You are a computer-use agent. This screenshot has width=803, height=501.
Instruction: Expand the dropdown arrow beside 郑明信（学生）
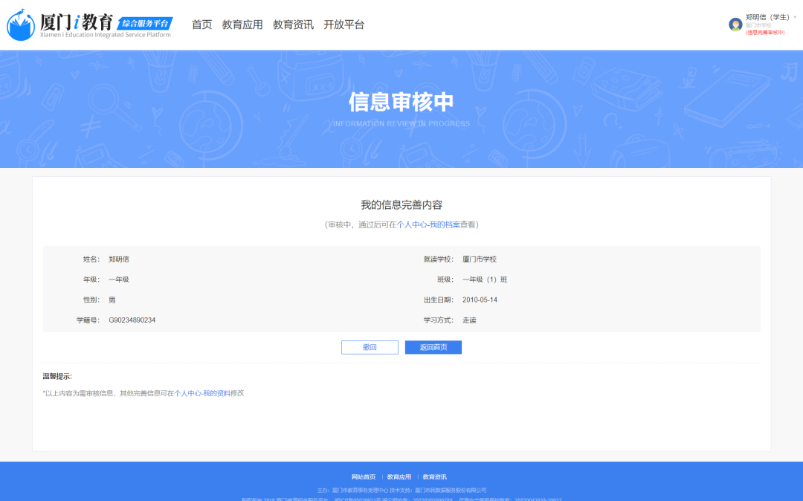point(795,17)
